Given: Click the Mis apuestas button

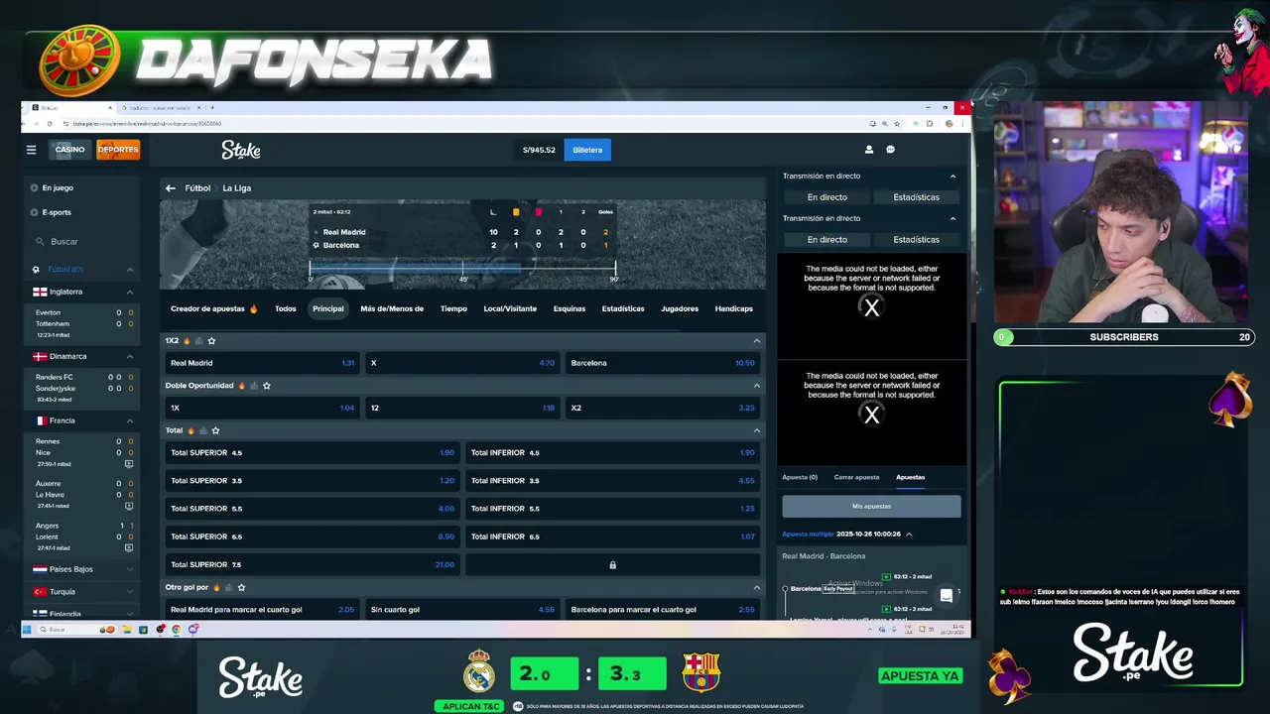Looking at the screenshot, I should (871, 506).
